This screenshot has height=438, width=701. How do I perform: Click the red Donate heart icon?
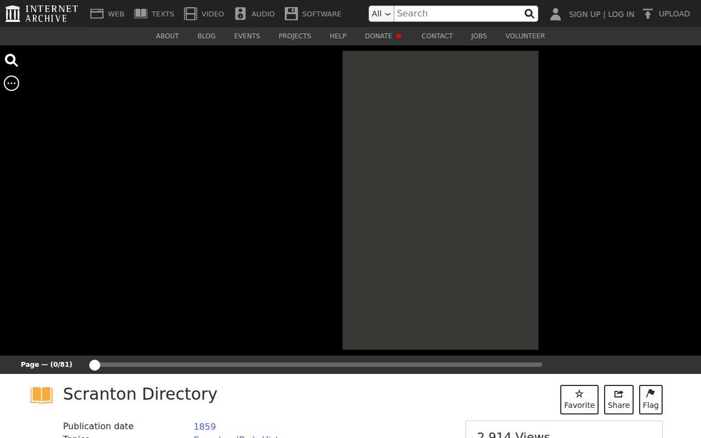399,36
